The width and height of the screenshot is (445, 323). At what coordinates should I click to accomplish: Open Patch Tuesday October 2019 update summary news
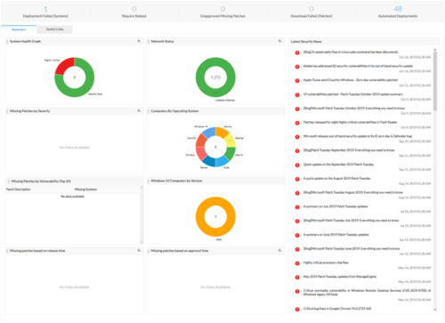(x=352, y=94)
